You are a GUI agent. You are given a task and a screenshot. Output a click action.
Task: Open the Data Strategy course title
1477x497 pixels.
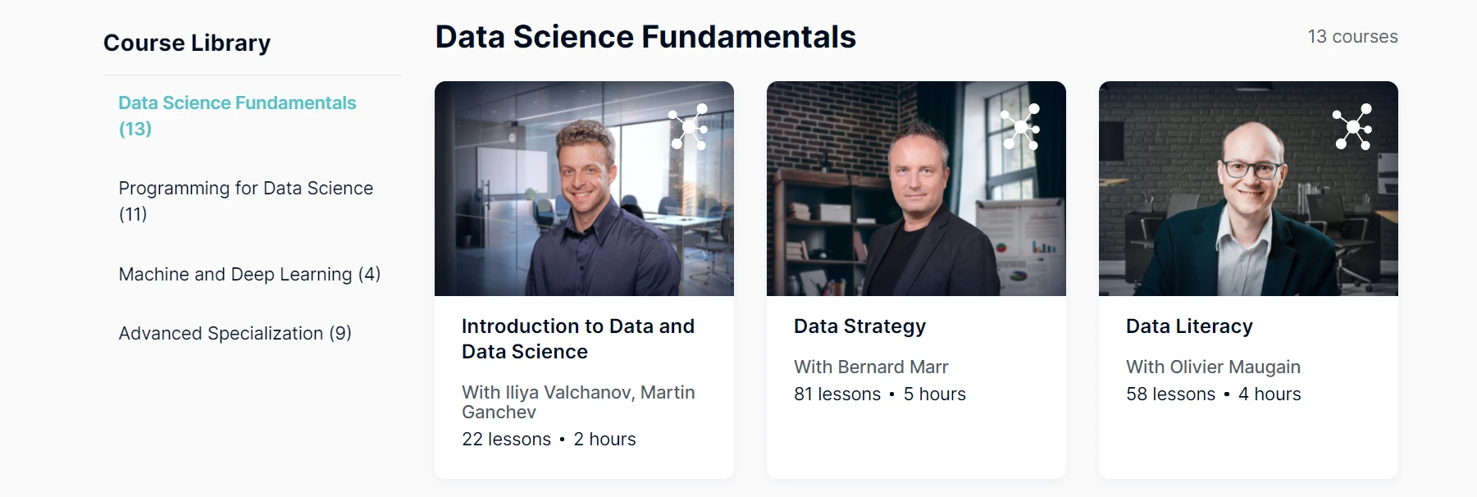859,326
